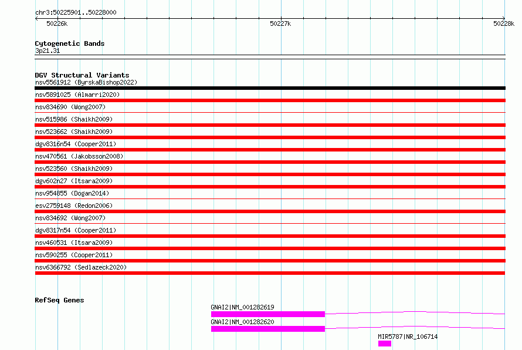Click the nsv590255 (Cooper2011) label

pos(74,255)
